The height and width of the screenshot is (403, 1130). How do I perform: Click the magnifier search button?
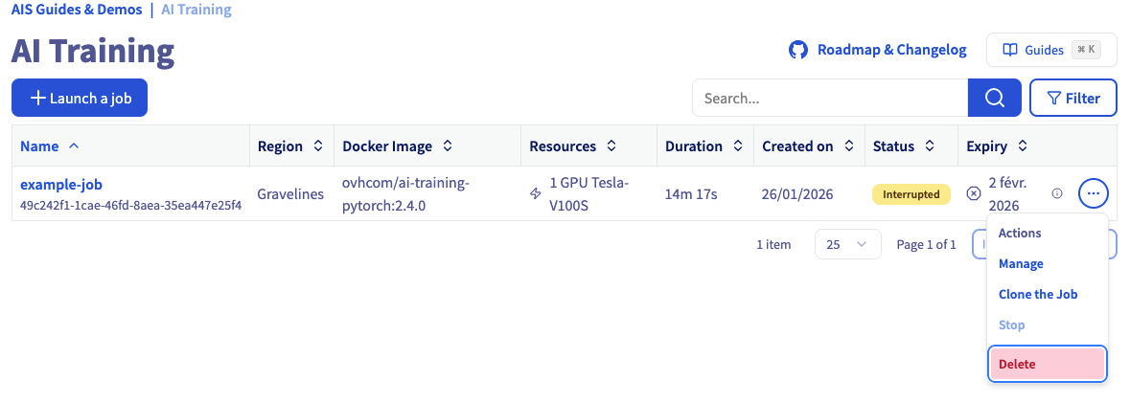[994, 98]
